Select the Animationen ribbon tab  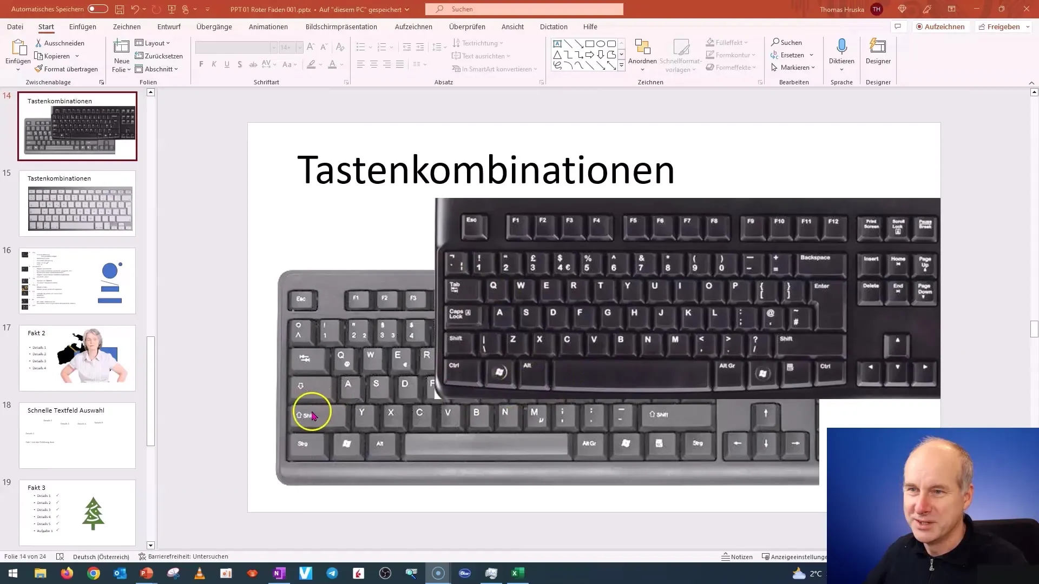268,26
